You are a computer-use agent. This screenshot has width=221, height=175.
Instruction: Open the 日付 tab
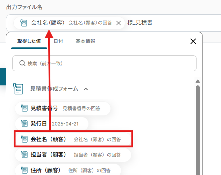coord(58,41)
